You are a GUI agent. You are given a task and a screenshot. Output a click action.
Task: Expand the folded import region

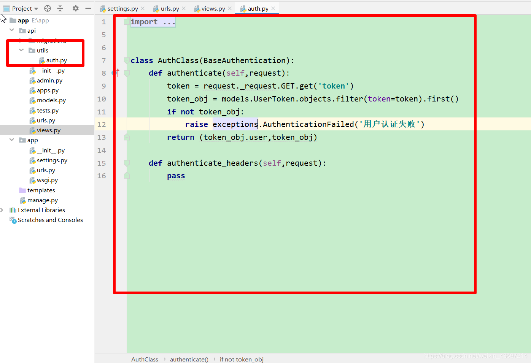click(127, 22)
